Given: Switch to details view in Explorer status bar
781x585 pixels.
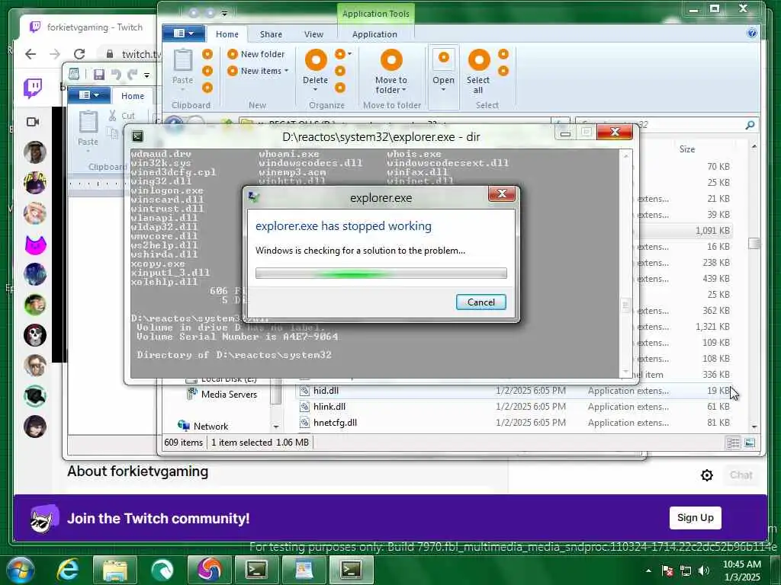Looking at the screenshot, I should pos(733,443).
